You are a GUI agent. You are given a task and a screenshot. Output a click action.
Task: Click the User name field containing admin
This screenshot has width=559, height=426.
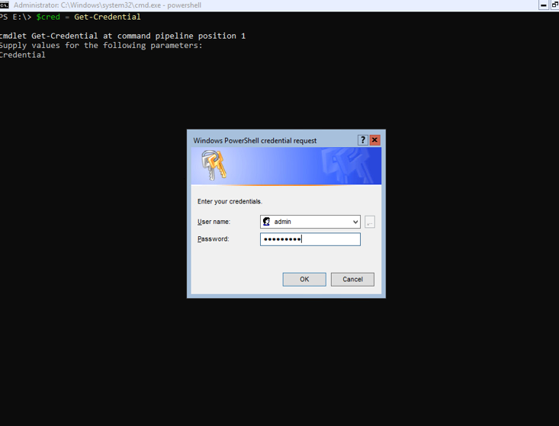point(310,222)
